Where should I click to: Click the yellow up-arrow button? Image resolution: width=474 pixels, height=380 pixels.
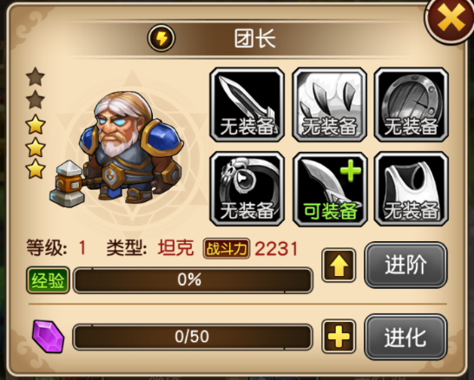(339, 265)
